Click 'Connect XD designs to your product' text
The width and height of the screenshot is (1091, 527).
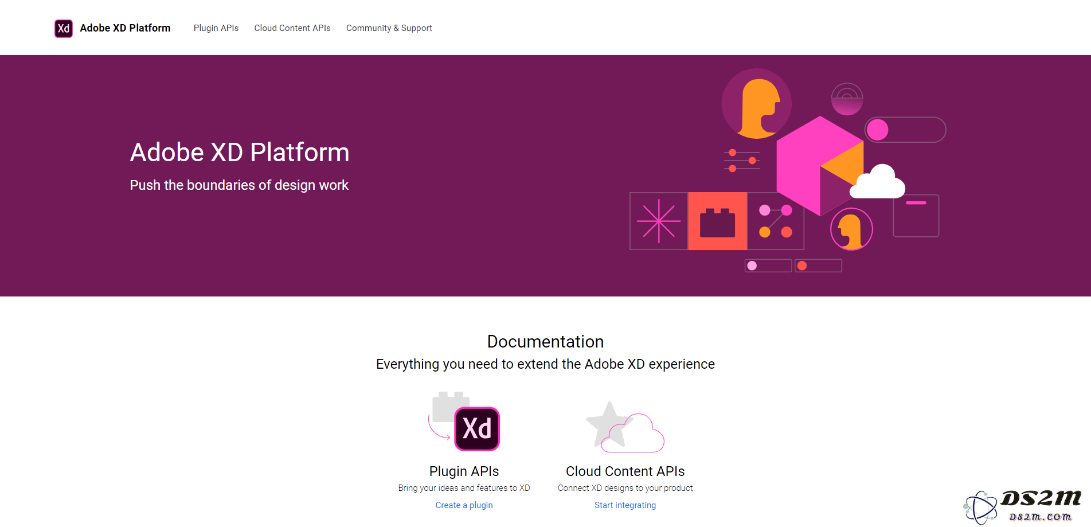tap(625, 488)
